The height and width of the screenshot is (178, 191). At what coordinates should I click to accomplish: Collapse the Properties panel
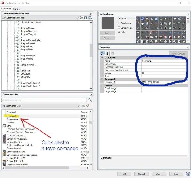[188, 48]
